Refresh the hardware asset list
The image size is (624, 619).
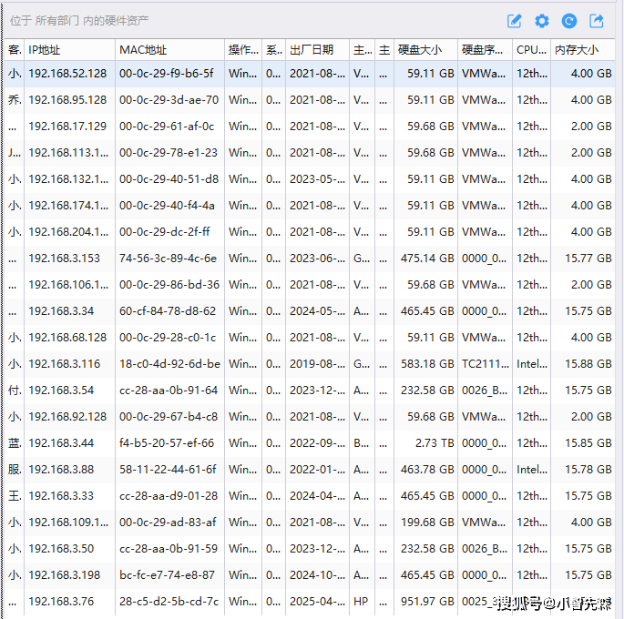coord(569,21)
